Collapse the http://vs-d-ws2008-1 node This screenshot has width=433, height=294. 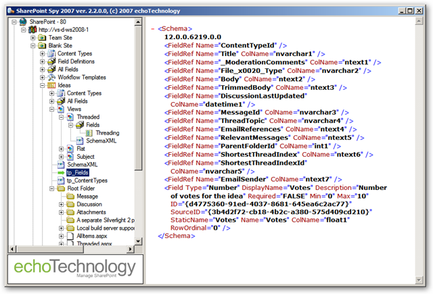click(24, 30)
